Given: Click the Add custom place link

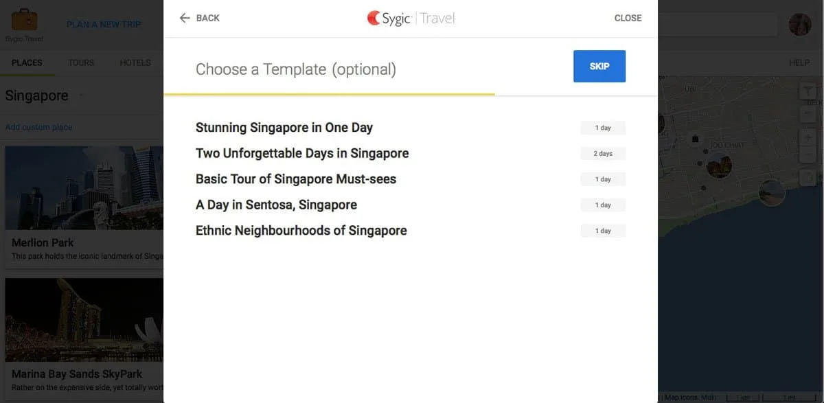Looking at the screenshot, I should click(38, 127).
